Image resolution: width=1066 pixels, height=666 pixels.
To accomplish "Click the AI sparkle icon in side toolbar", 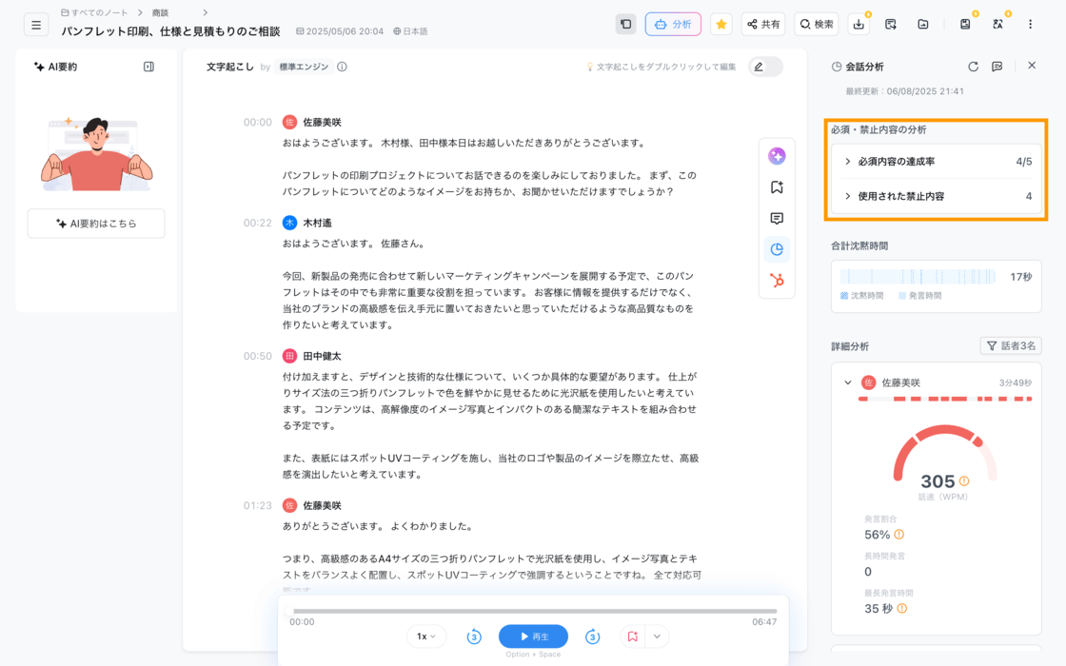I will [777, 156].
